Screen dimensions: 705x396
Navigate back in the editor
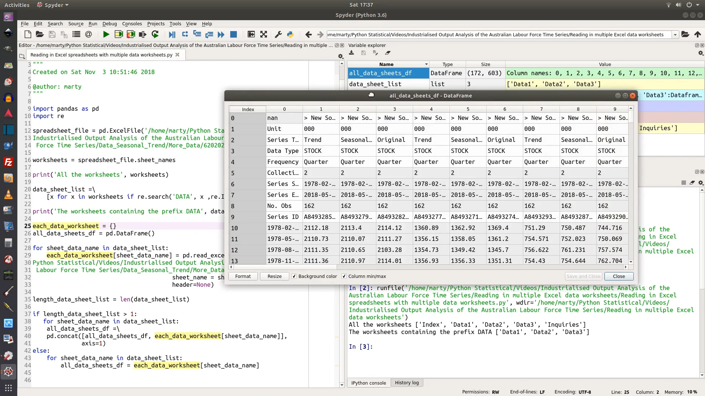308,34
